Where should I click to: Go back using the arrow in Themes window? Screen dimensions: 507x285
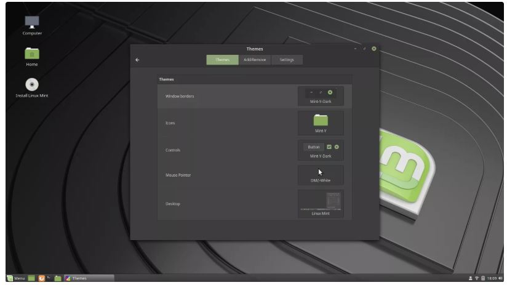click(x=137, y=60)
